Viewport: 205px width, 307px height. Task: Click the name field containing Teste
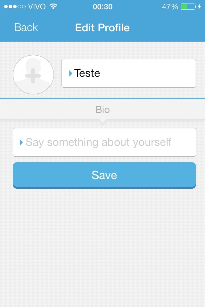click(x=129, y=73)
